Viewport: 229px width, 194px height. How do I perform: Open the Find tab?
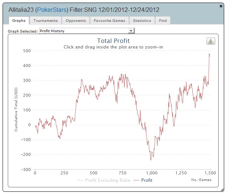pyautogui.click(x=163, y=21)
